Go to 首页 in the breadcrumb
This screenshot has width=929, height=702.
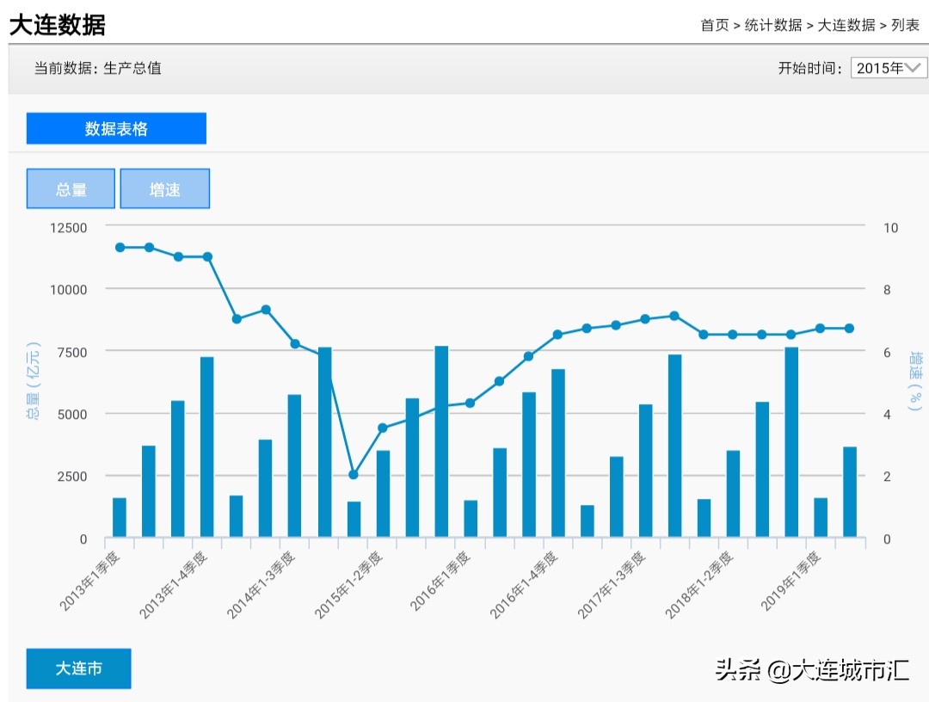(715, 25)
